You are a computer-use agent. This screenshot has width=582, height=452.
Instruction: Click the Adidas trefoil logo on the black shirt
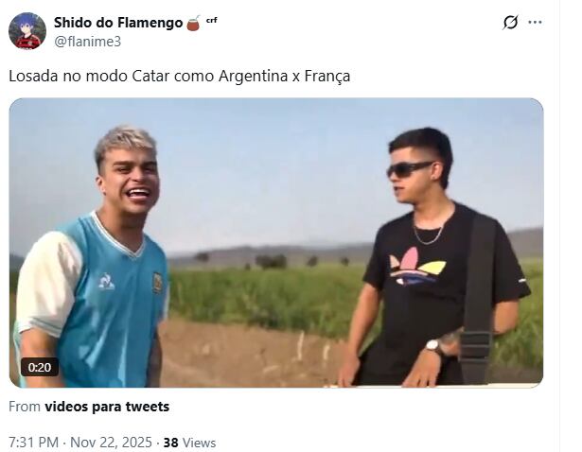(417, 268)
